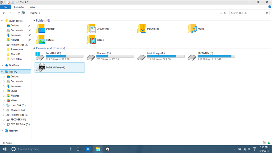Open the address bar history dropdown
Screen dimensions: 272x153
221,13
